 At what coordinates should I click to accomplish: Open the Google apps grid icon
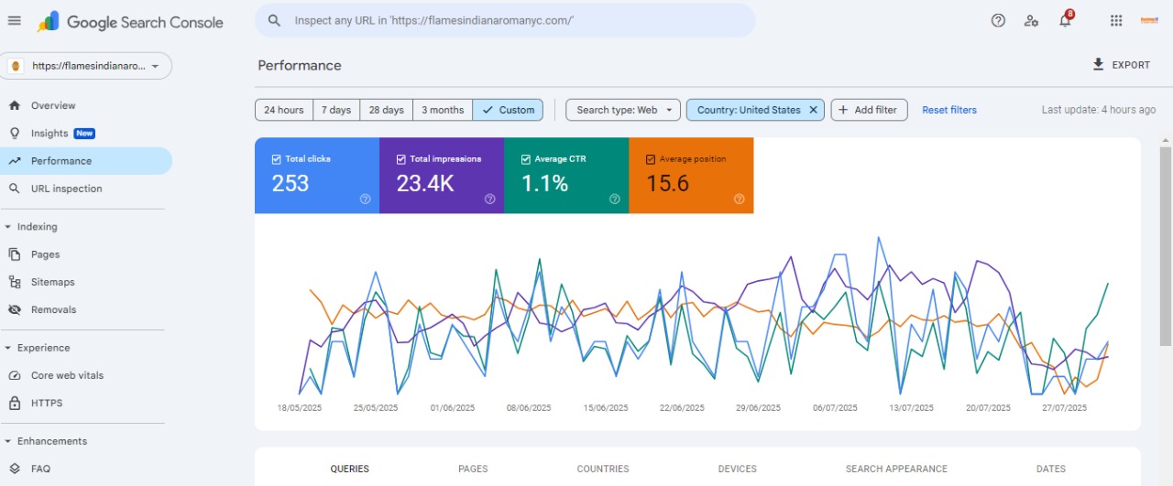pos(1115,21)
